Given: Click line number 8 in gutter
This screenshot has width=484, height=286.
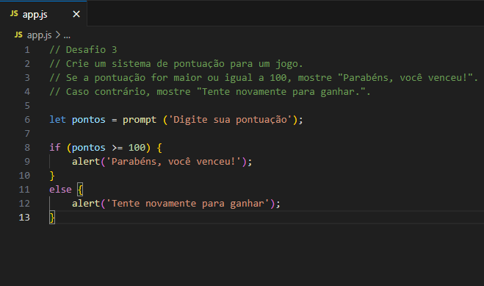Looking at the screenshot, I should 27,148.
